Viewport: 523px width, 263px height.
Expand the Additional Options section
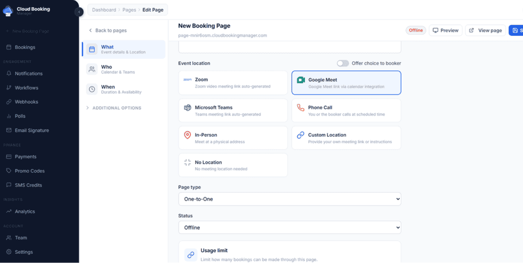click(x=116, y=108)
